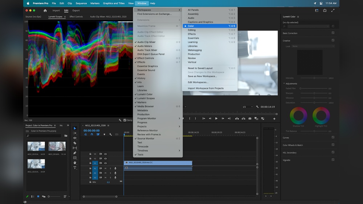The height and width of the screenshot is (204, 363).
Task: Expand the Timelines submenu
Action: point(158,150)
